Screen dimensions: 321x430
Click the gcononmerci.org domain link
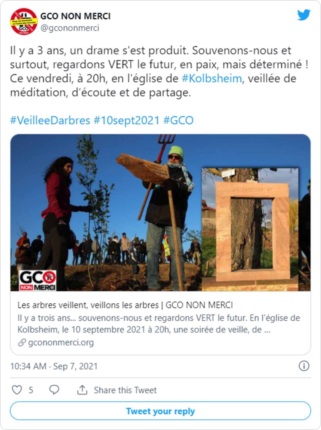(61, 343)
